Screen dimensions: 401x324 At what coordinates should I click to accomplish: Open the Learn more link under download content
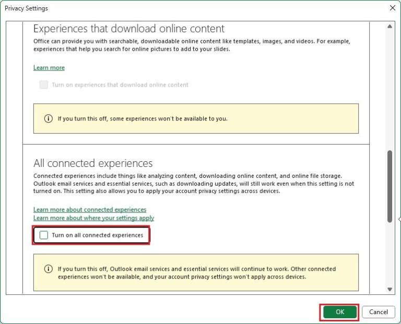click(x=49, y=68)
